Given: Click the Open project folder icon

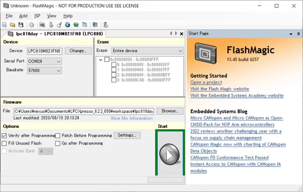Looking at the screenshot, I should coord(12,25).
